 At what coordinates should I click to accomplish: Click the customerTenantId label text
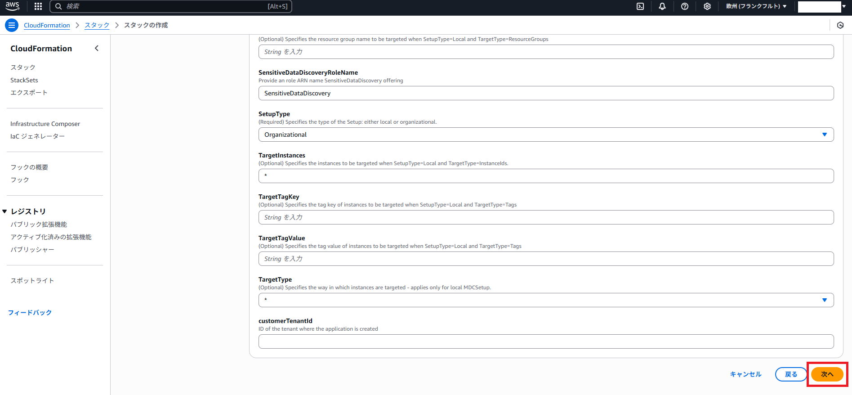coord(285,321)
